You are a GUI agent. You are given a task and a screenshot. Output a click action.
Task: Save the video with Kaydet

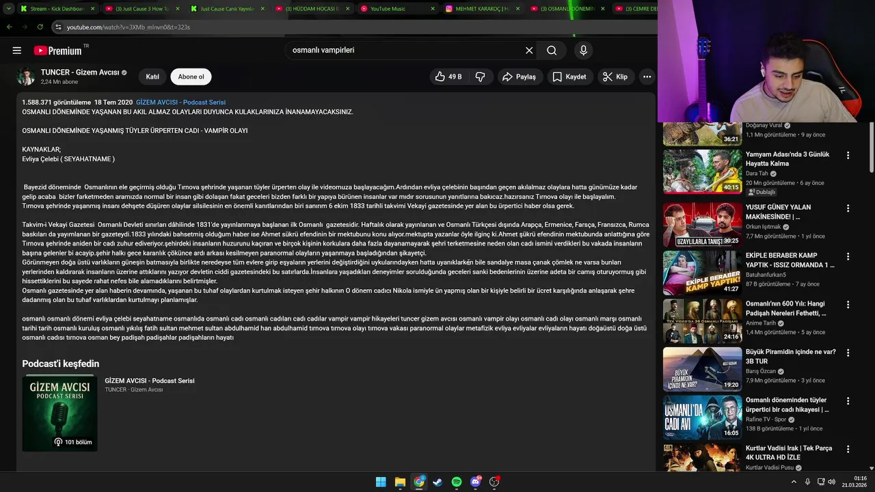pyautogui.click(x=570, y=77)
